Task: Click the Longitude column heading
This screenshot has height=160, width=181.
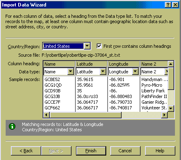Action: (124, 64)
